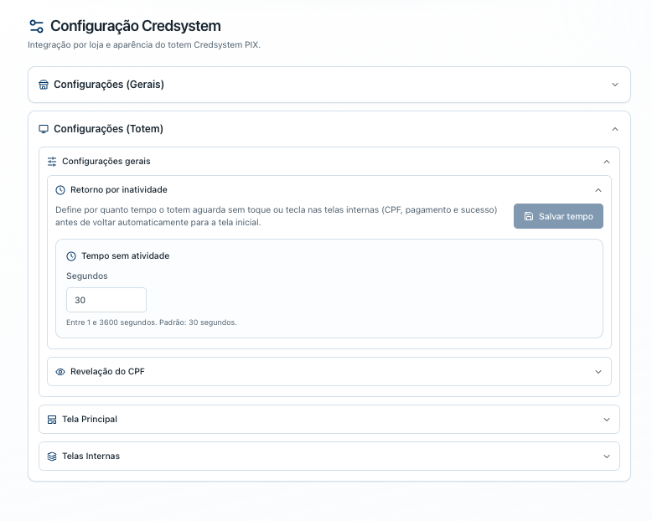The width and height of the screenshot is (652, 521).
Task: Expand Tela Principal with its chevron
Action: [607, 420]
